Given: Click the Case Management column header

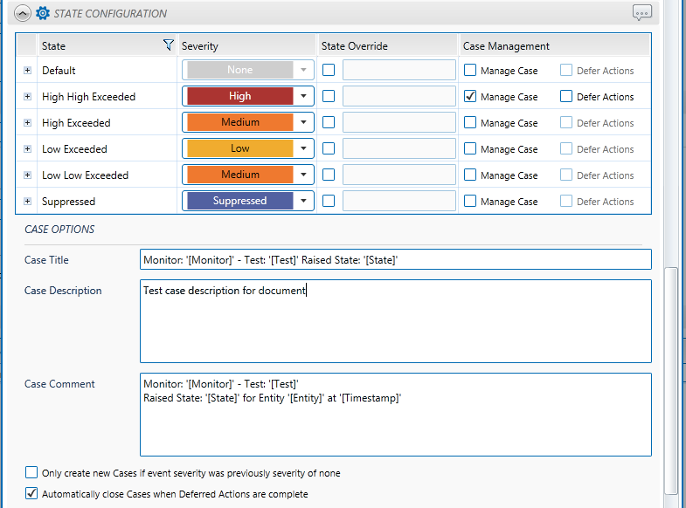Looking at the screenshot, I should tap(506, 45).
